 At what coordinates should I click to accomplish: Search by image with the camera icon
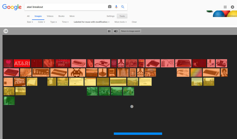click(x=110, y=7)
